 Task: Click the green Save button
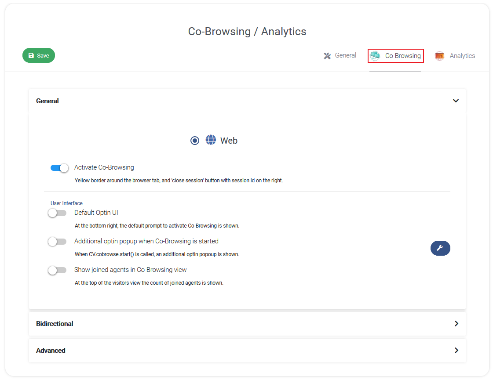pos(39,55)
